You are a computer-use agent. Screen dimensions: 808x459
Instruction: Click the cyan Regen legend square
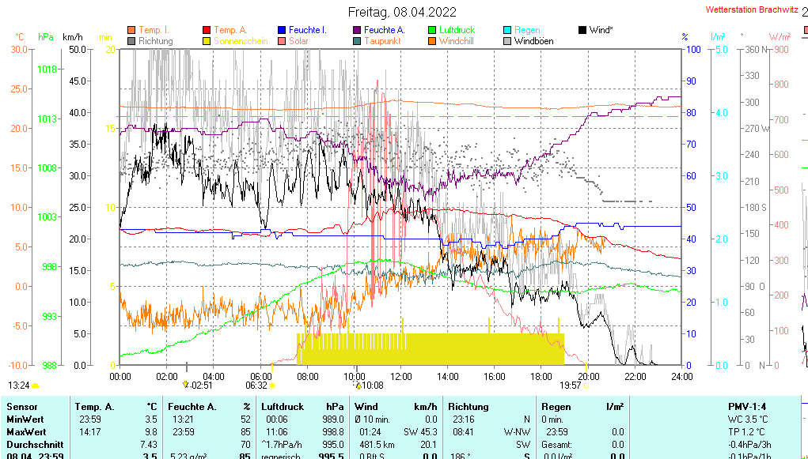coord(507,30)
